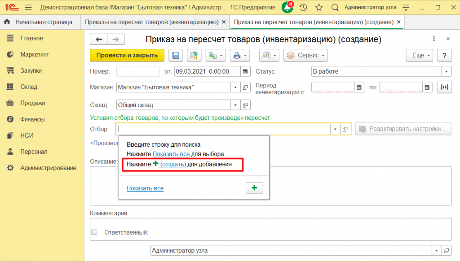The height and width of the screenshot is (262, 460).
Task: Save document with the floppy disk icon
Action: click(x=176, y=55)
